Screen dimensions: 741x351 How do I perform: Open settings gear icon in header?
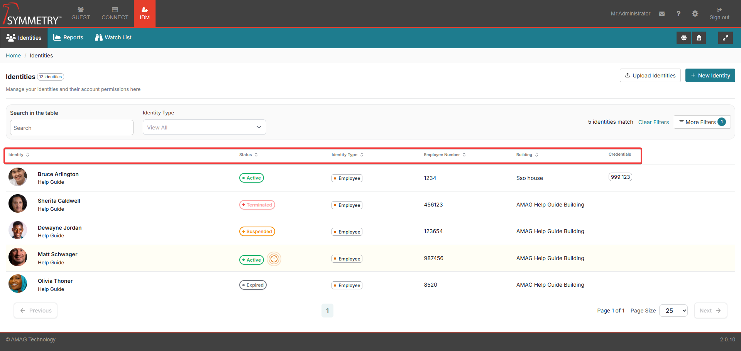coord(695,13)
